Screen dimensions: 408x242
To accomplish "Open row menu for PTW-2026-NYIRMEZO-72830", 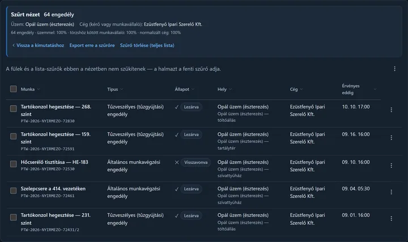I will [x=391, y=110].
